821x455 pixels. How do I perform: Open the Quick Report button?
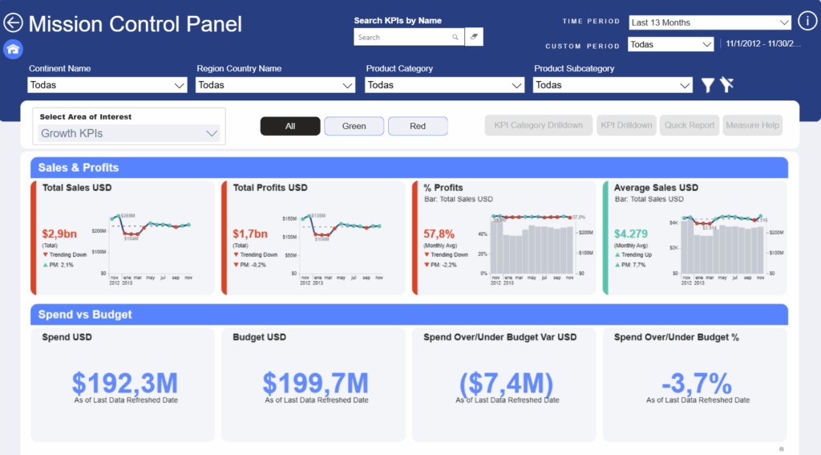pos(690,125)
